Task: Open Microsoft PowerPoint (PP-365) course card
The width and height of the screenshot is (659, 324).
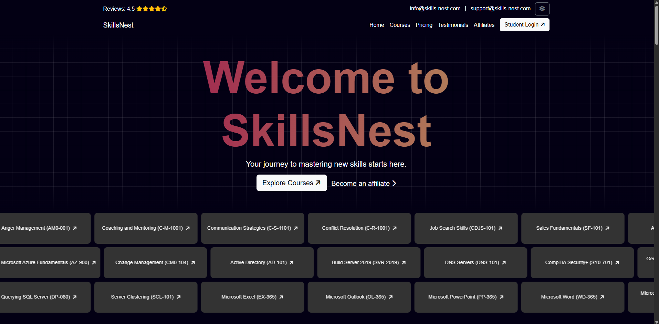Action: pos(466,297)
